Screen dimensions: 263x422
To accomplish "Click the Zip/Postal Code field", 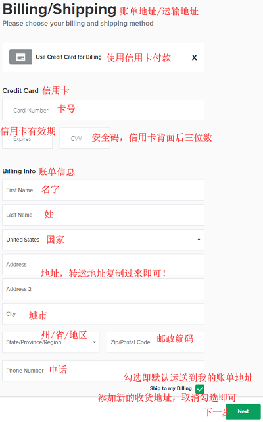I will tap(155, 342).
